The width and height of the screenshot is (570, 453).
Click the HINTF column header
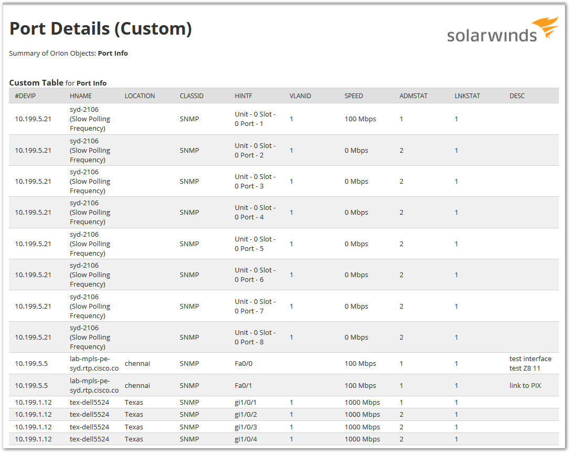coord(244,96)
